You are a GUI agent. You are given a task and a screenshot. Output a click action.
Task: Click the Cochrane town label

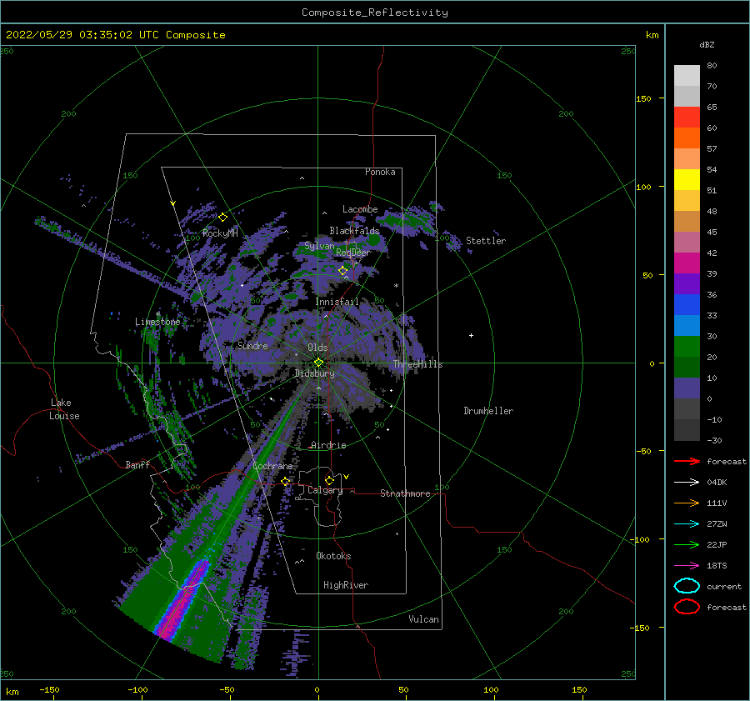tap(272, 466)
